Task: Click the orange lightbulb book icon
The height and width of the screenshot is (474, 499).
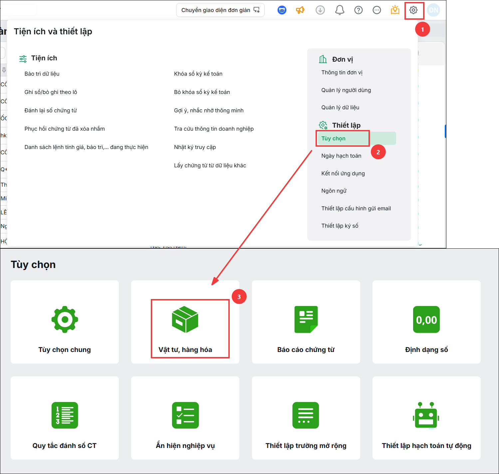Action: tap(395, 10)
